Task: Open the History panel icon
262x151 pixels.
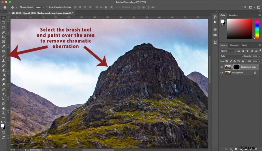Action: pos(215,17)
